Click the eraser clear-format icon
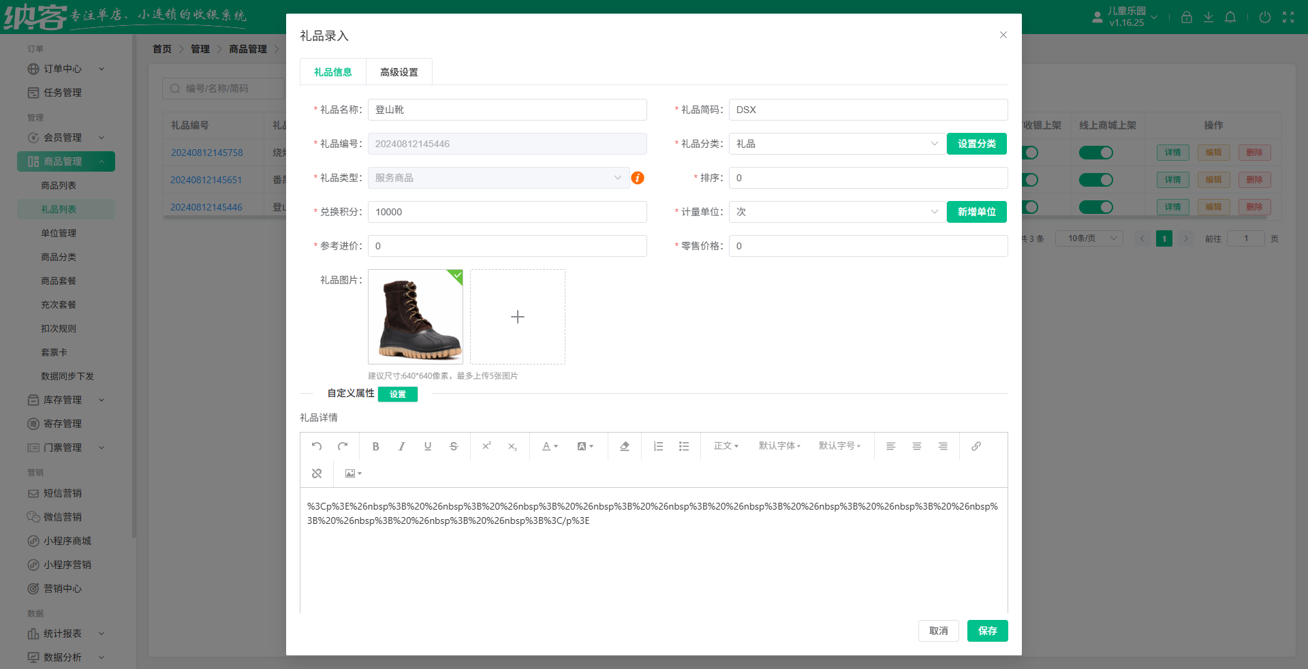The image size is (1308, 669). pos(624,446)
